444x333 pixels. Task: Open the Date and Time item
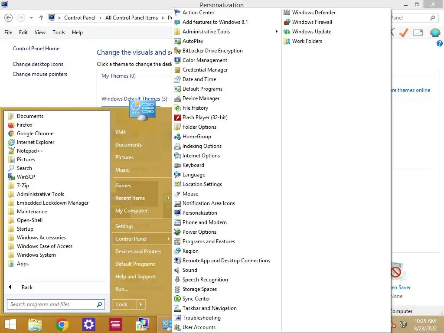point(199,79)
